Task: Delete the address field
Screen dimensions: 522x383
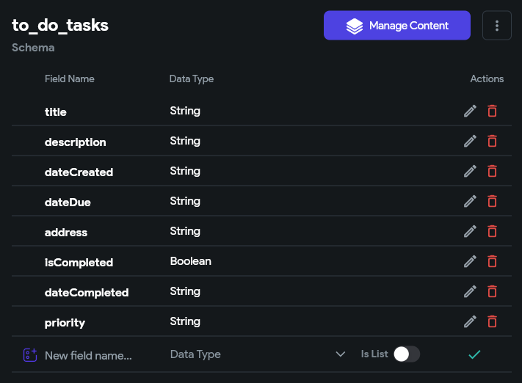Action: [x=492, y=231]
